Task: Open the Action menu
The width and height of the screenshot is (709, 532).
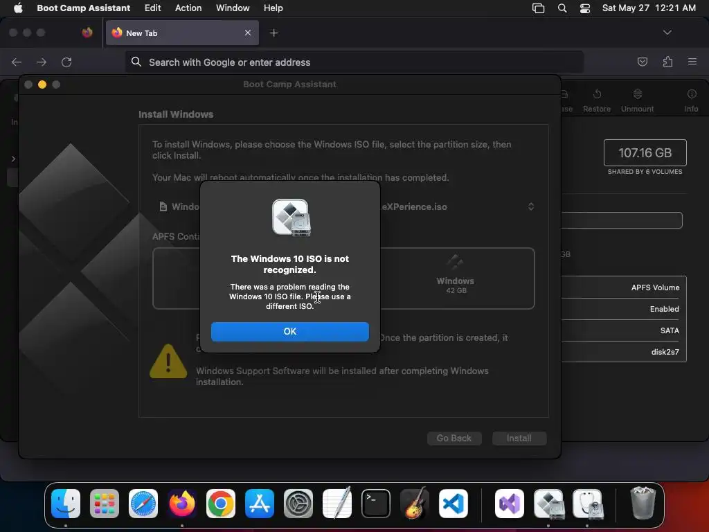Action: pos(188,8)
